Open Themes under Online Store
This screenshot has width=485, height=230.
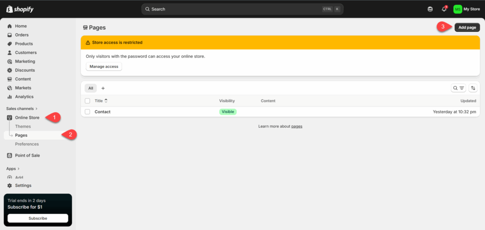[23, 126]
